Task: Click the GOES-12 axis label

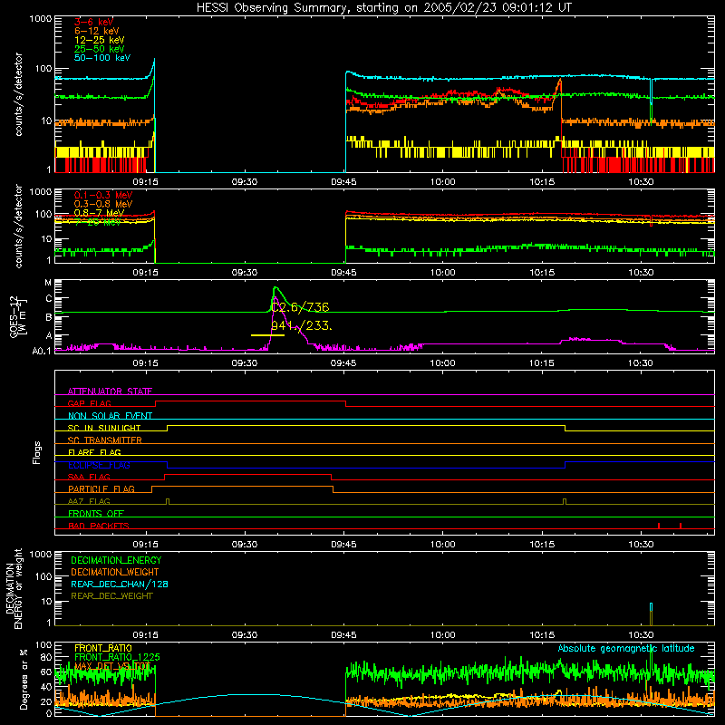Action: point(18,316)
